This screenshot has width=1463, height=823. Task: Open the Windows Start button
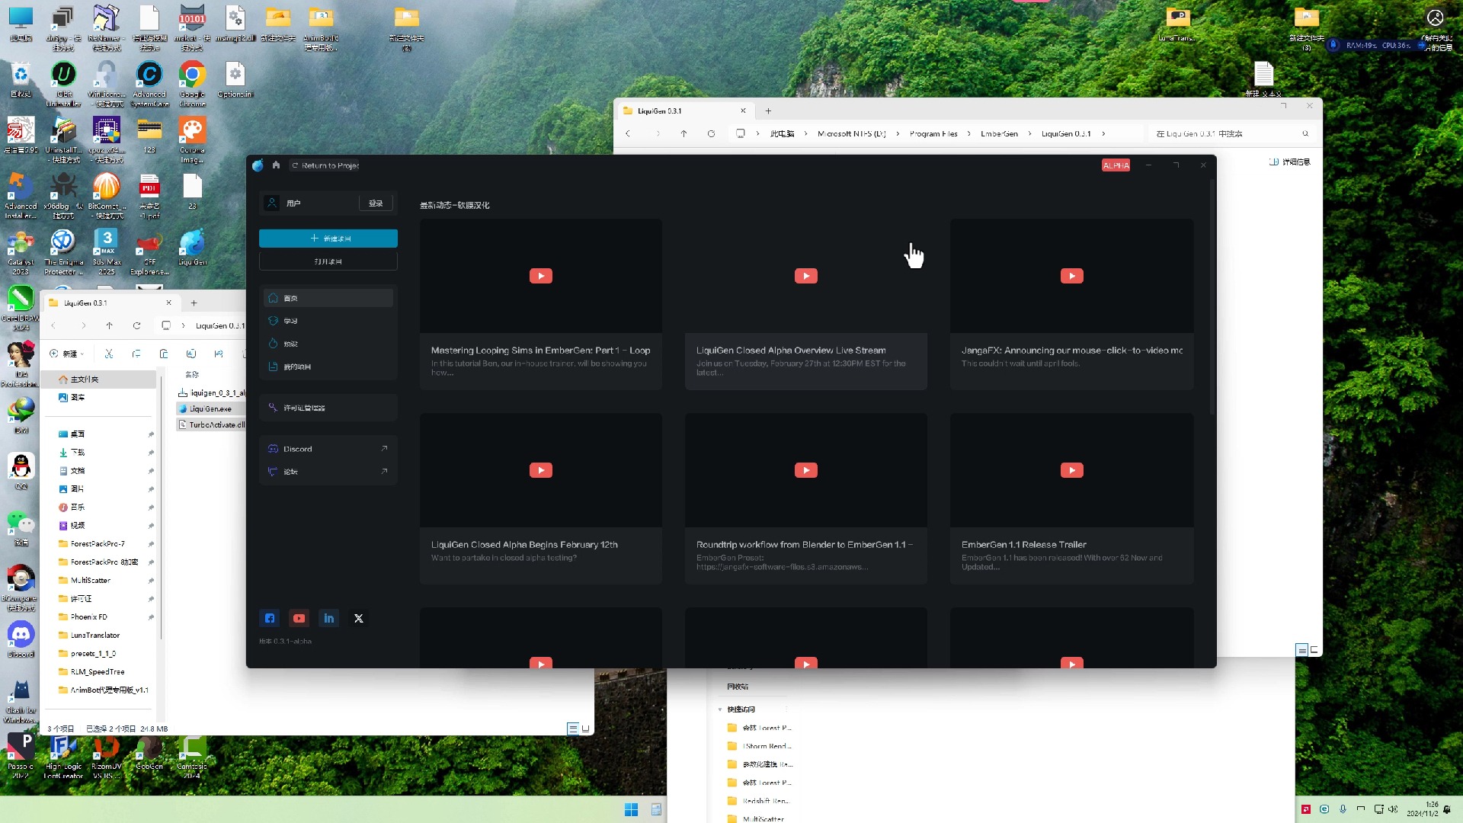point(631,809)
